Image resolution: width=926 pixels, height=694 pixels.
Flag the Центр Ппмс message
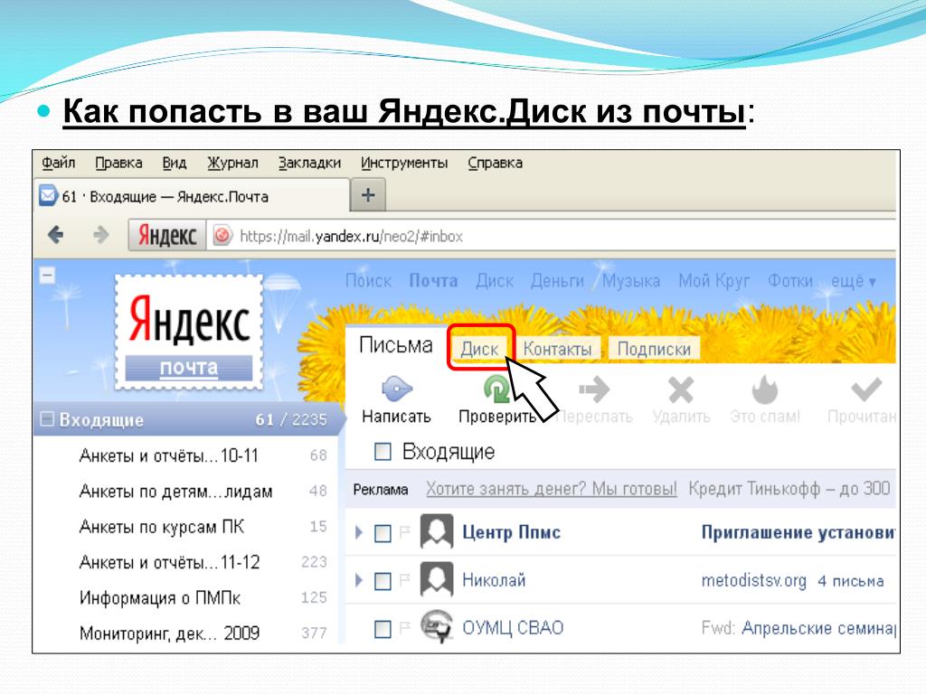(x=404, y=532)
